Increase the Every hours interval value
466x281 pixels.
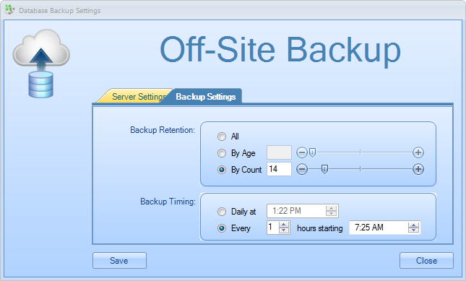click(284, 225)
